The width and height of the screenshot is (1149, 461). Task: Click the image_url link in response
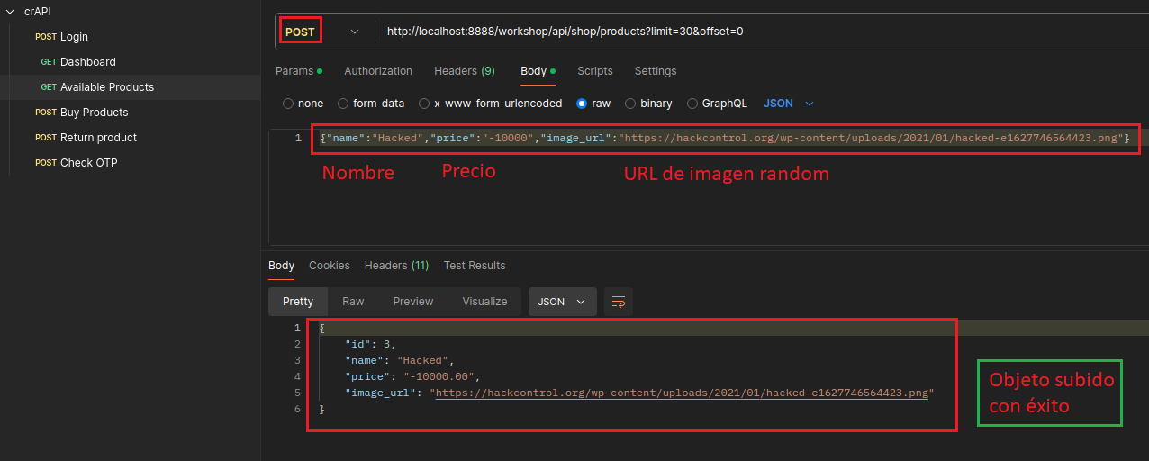pos(682,393)
